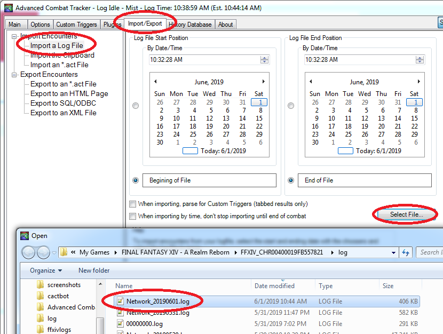Select the screenshots folder
The width and height of the screenshot is (443, 334).
59,285
